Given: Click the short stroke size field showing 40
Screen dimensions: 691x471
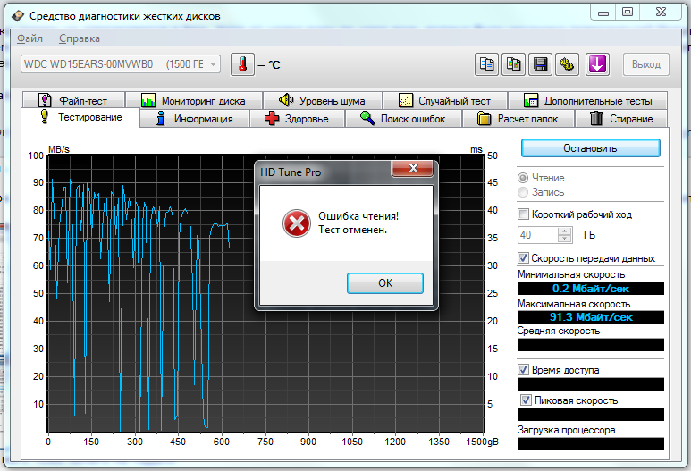Looking at the screenshot, I should 537,235.
